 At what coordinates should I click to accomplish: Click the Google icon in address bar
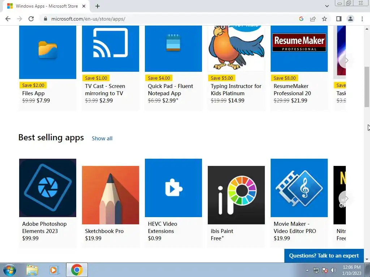(x=301, y=19)
